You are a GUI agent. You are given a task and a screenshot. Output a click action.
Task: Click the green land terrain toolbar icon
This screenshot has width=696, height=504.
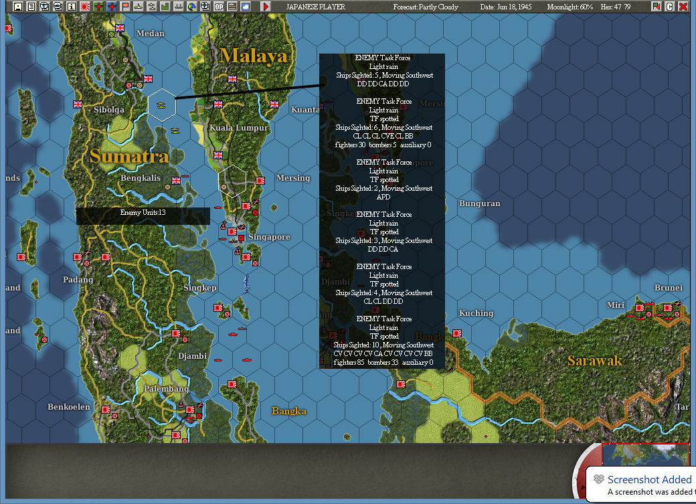point(165,6)
